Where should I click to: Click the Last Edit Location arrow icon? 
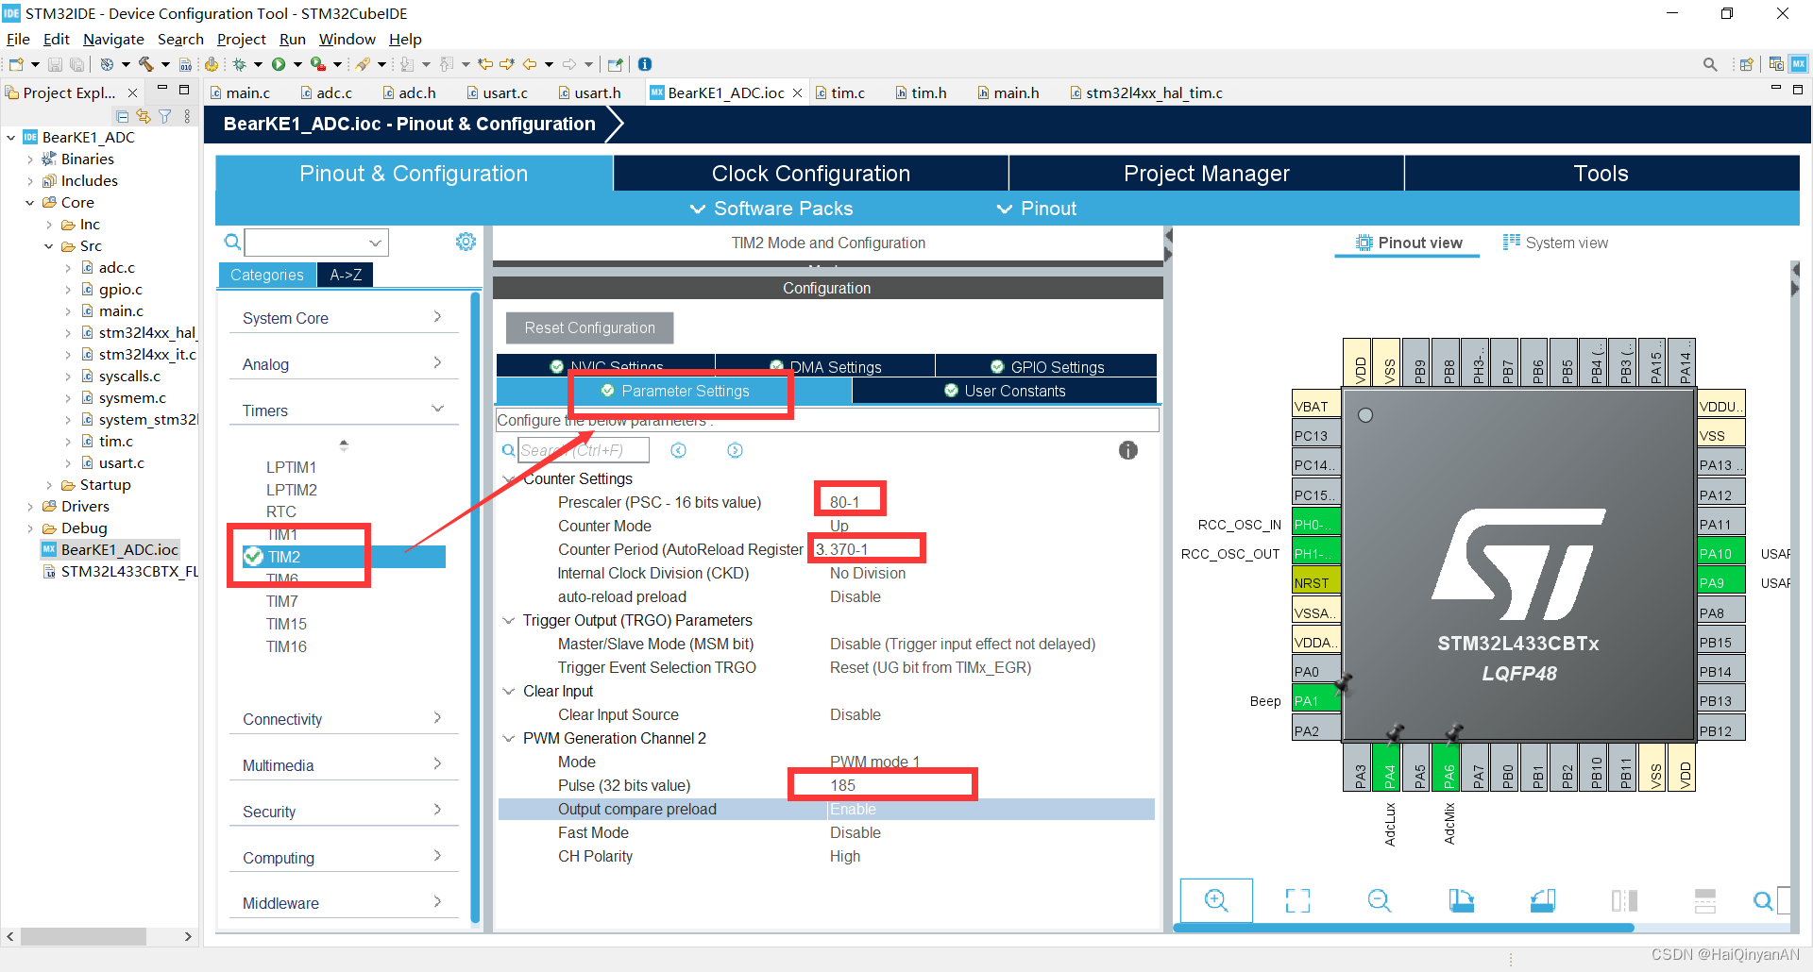point(485,64)
